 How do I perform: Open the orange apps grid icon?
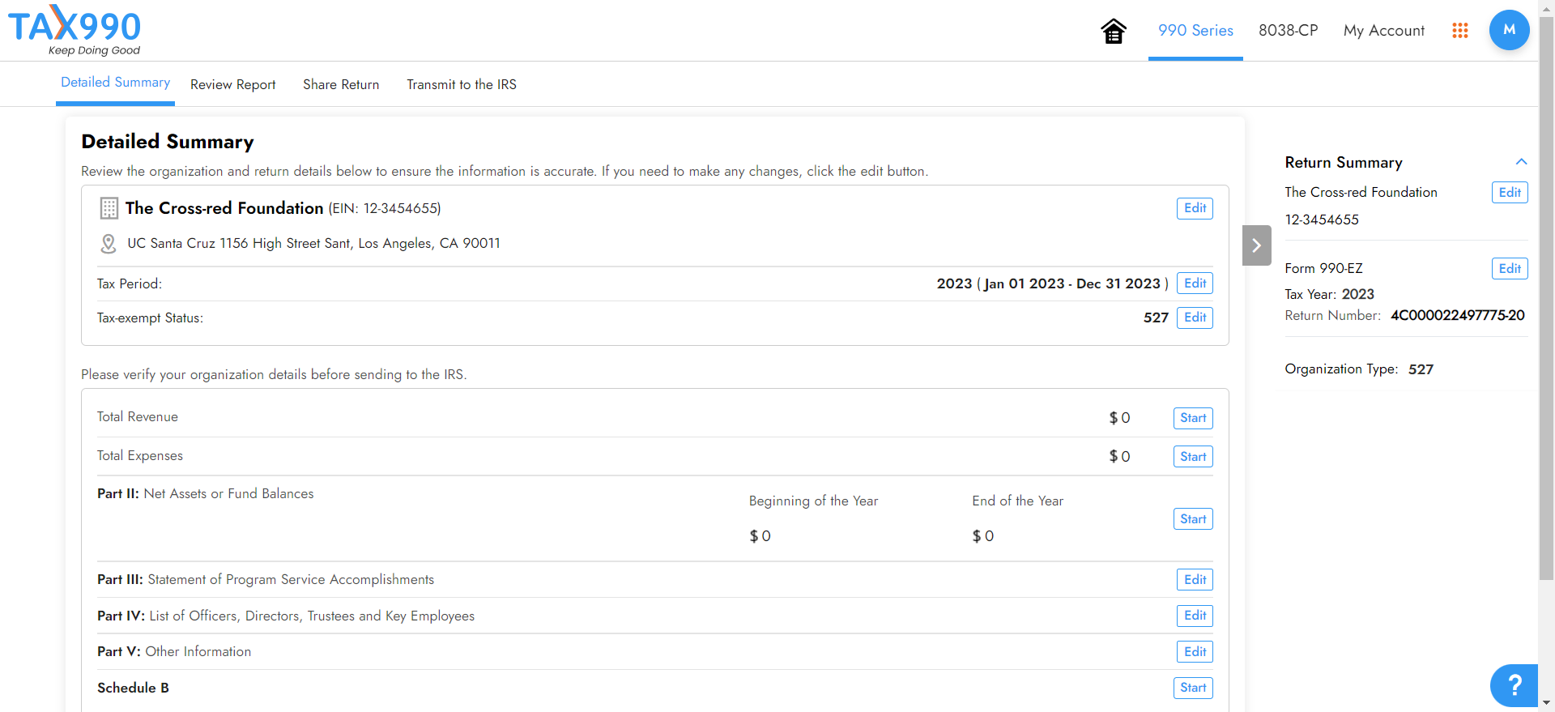click(x=1460, y=31)
